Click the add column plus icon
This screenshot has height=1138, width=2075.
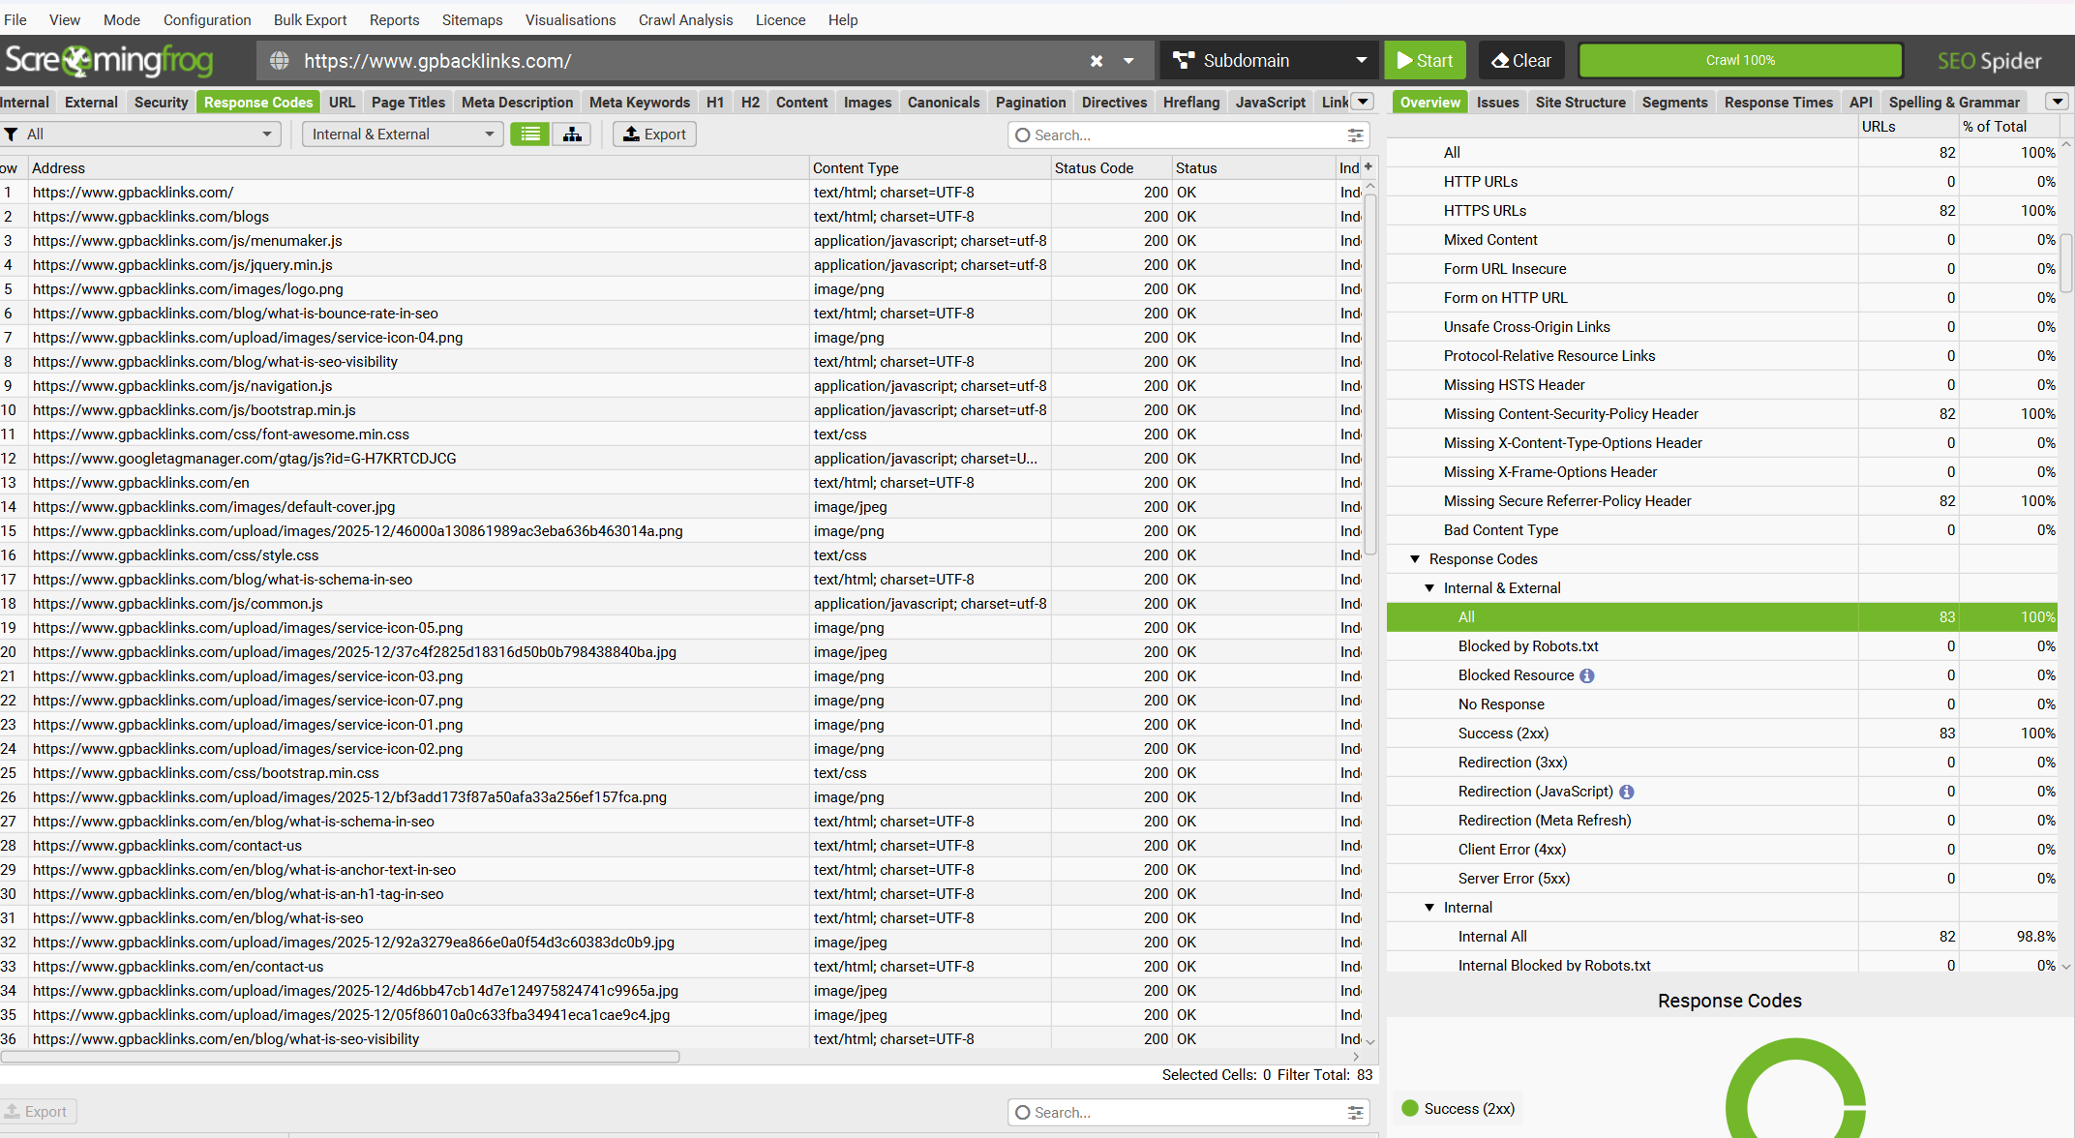tap(1368, 167)
